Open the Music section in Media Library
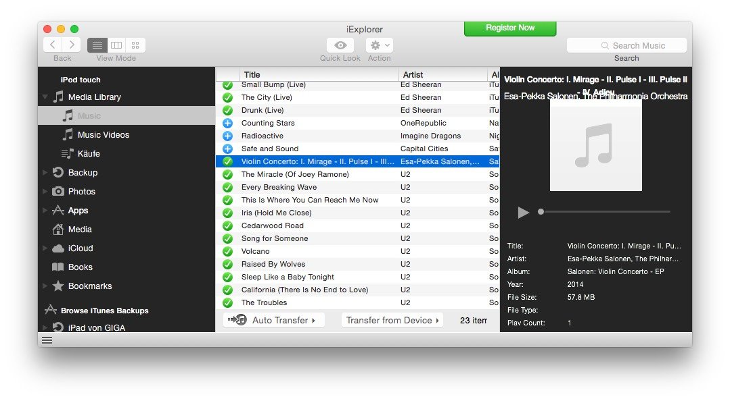The height and width of the screenshot is (401, 730). point(81,115)
